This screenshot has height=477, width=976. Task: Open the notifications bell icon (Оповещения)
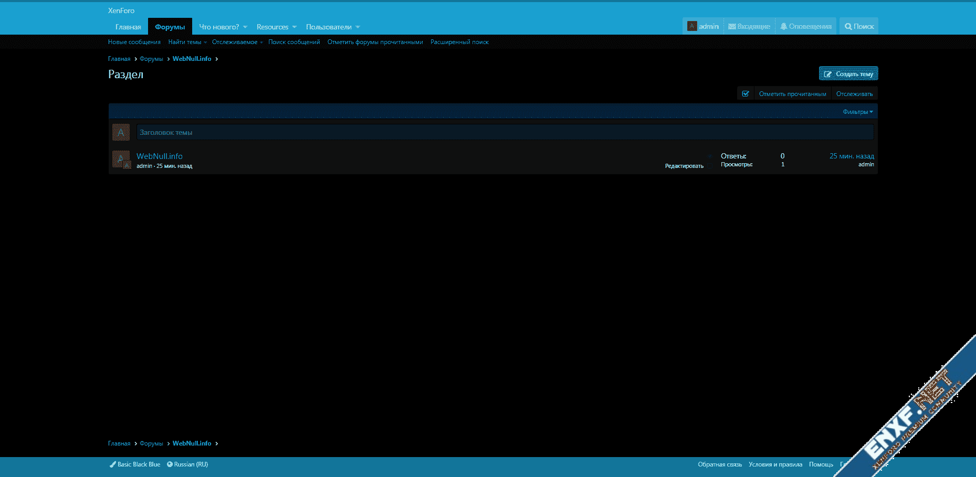coord(783,26)
